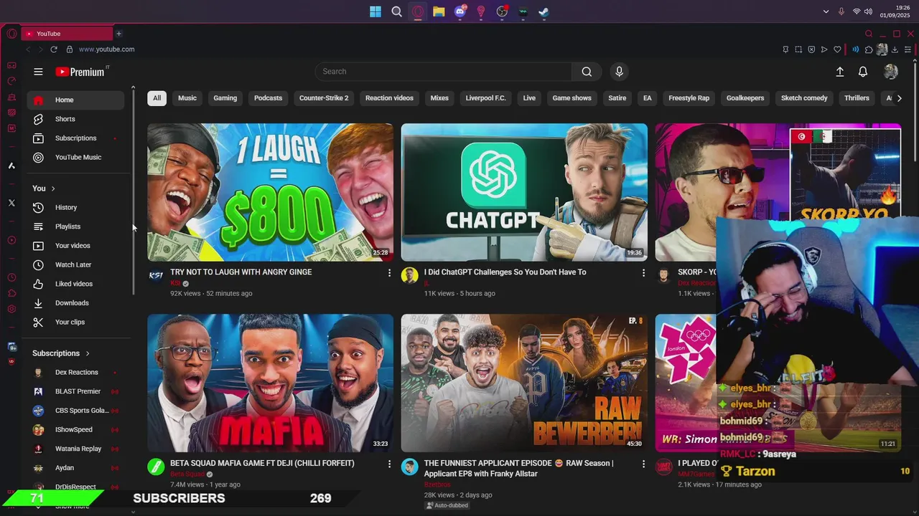The height and width of the screenshot is (516, 919).
Task: Go to Home in the sidebar
Action: 75,100
